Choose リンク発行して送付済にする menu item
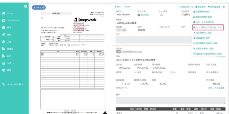 click(x=208, y=27)
